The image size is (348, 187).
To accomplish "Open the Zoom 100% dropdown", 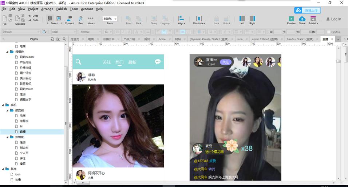I will (110, 19).
